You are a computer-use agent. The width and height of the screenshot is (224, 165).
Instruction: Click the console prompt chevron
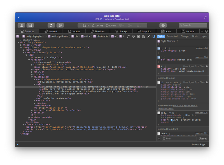point(17,145)
